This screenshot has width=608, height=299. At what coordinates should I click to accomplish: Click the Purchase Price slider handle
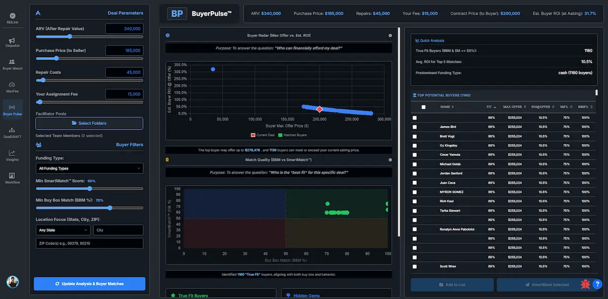pos(56,58)
